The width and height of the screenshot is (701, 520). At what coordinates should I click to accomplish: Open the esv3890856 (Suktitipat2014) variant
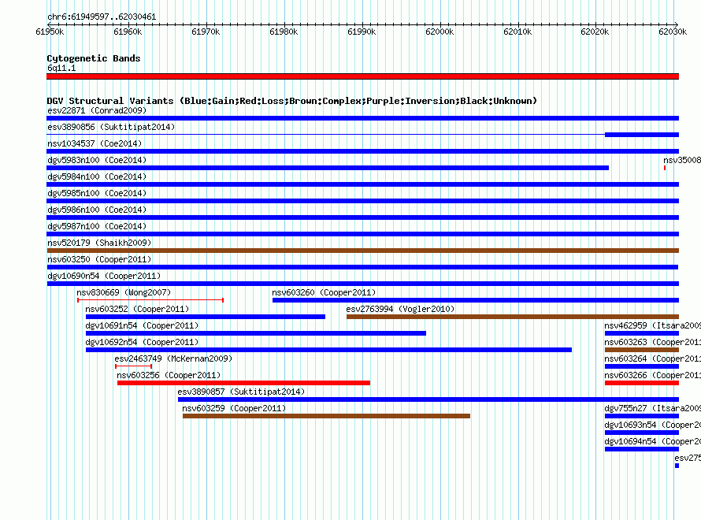pyautogui.click(x=111, y=127)
